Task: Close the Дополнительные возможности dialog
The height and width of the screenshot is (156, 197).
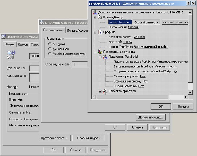Action: [193, 4]
